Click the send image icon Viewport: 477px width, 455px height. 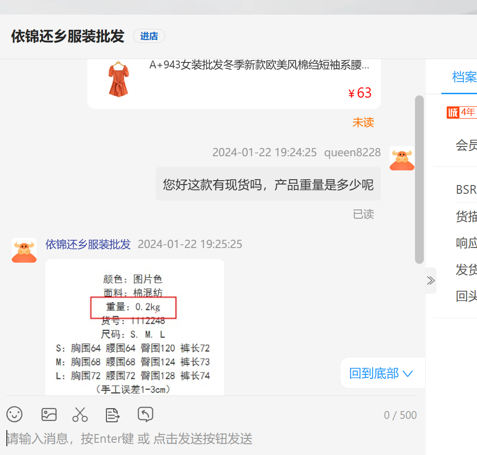pyautogui.click(x=49, y=414)
